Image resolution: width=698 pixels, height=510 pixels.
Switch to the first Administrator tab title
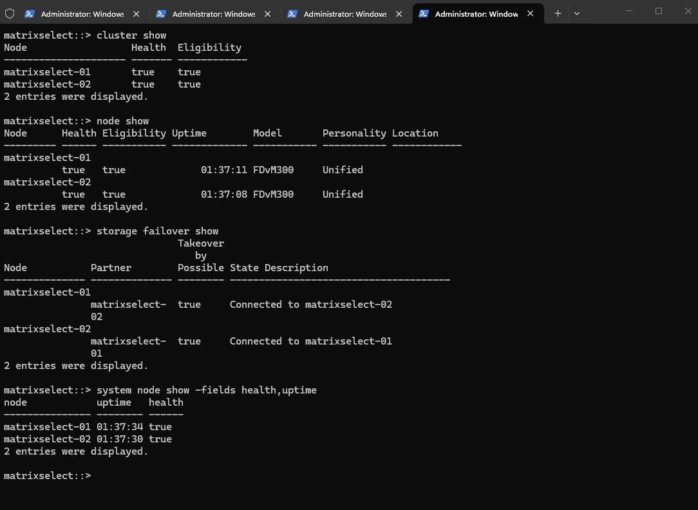[x=82, y=14]
